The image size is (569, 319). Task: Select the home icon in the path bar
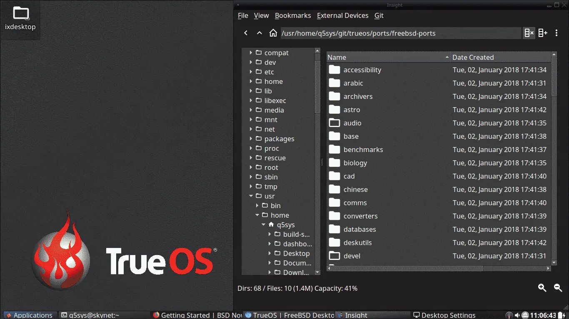pyautogui.click(x=273, y=32)
